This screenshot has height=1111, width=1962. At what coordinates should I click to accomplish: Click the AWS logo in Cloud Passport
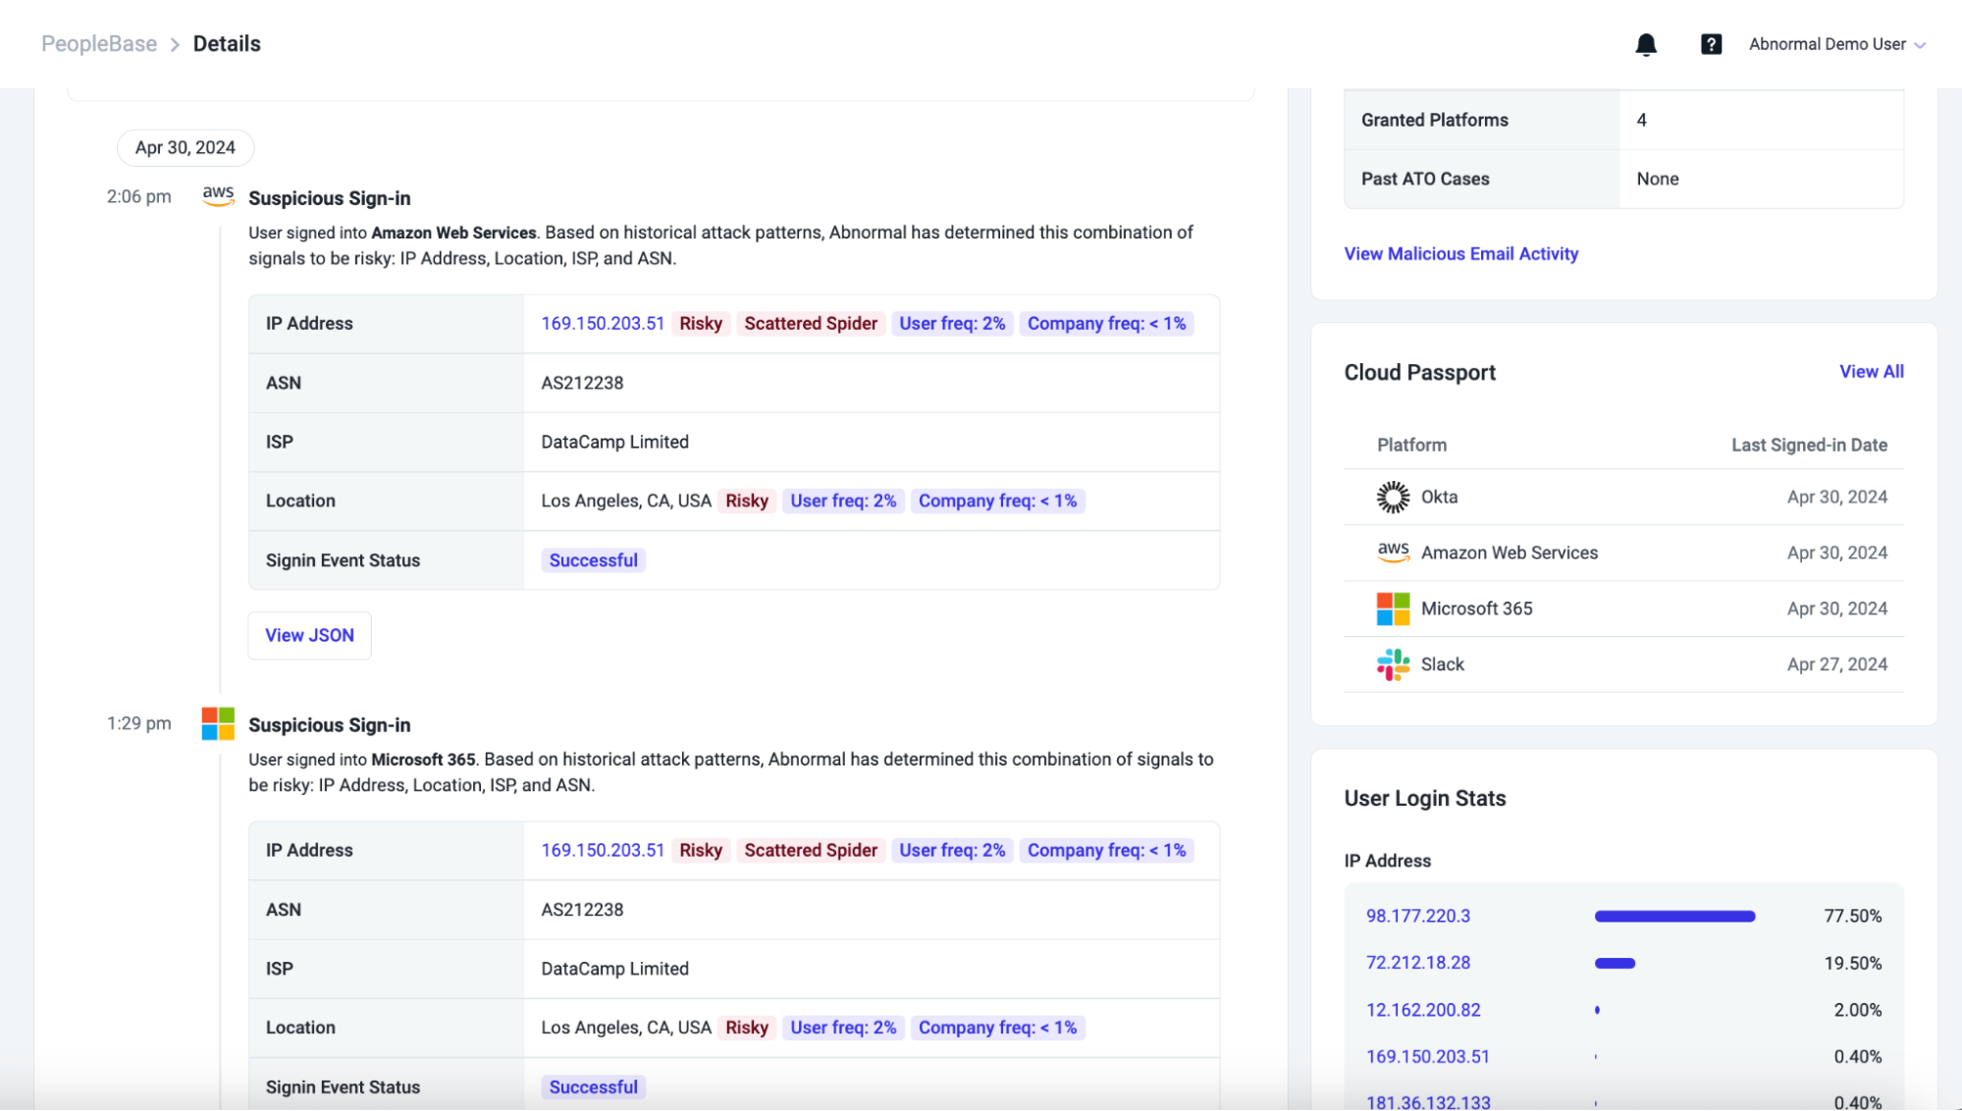pyautogui.click(x=1393, y=553)
